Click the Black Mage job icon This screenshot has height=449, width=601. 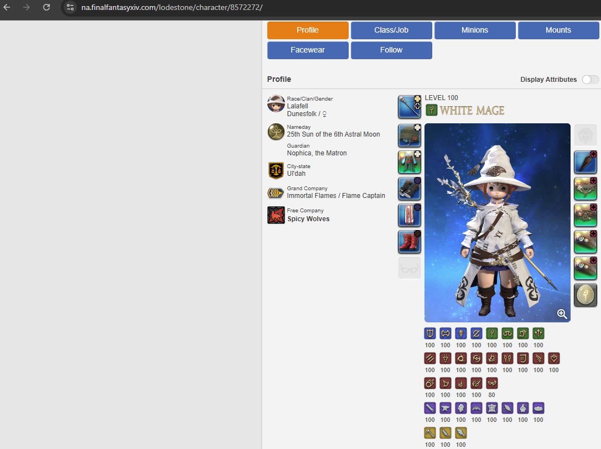coord(430,384)
